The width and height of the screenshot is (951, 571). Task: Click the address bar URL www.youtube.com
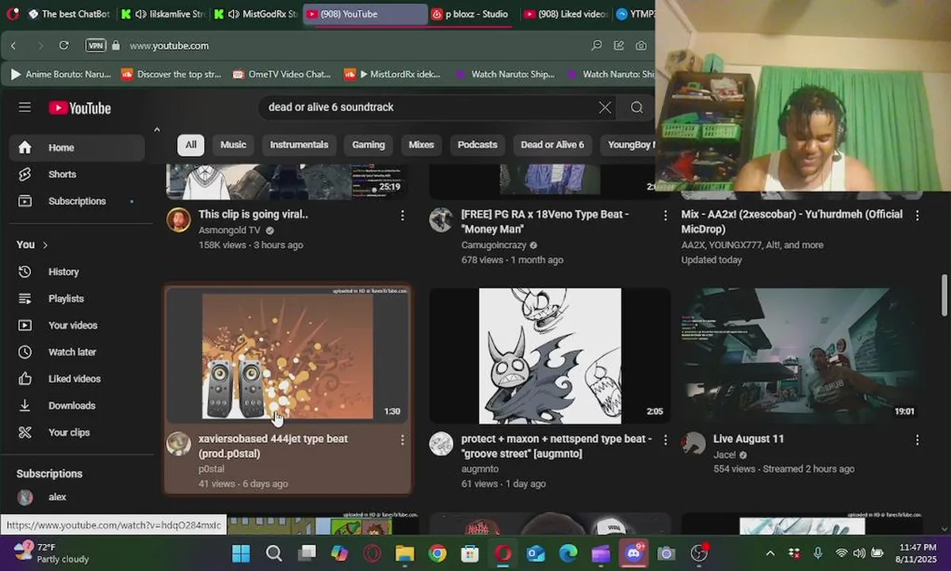tap(170, 46)
